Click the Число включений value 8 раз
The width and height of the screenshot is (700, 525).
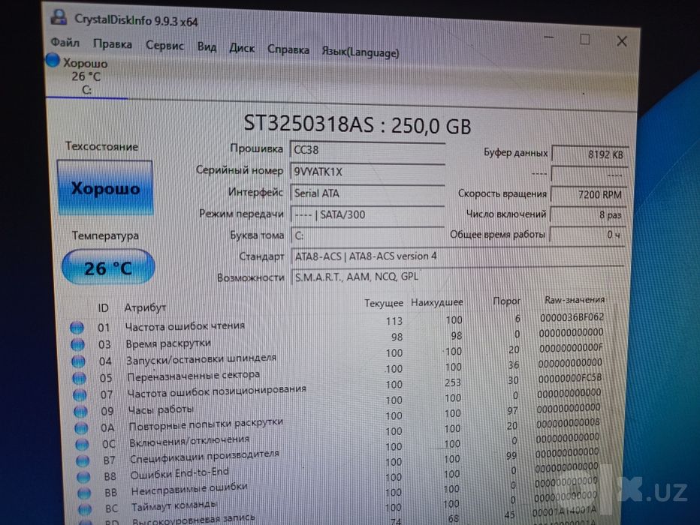tap(588, 214)
